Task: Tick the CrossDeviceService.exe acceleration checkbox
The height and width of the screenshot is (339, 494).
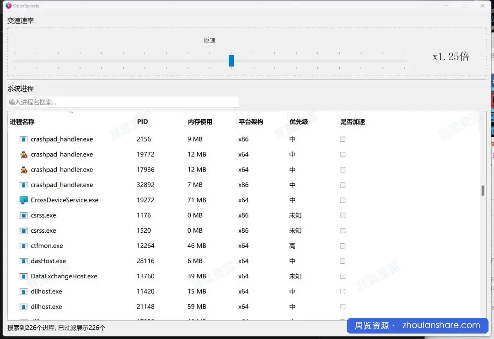Action: 343,200
